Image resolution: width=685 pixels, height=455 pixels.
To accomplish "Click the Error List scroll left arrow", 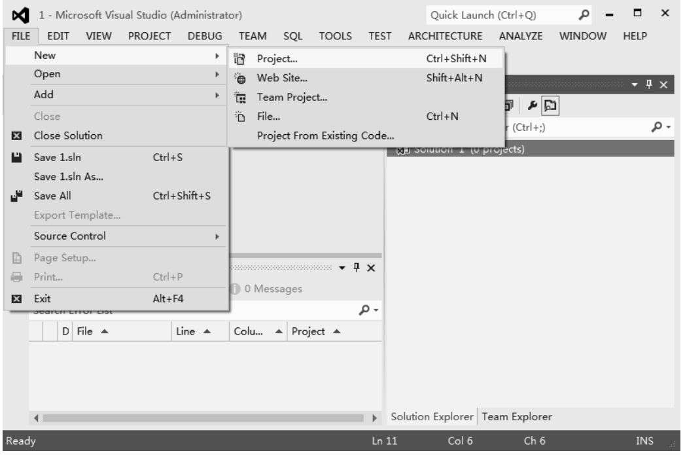I will [x=36, y=418].
